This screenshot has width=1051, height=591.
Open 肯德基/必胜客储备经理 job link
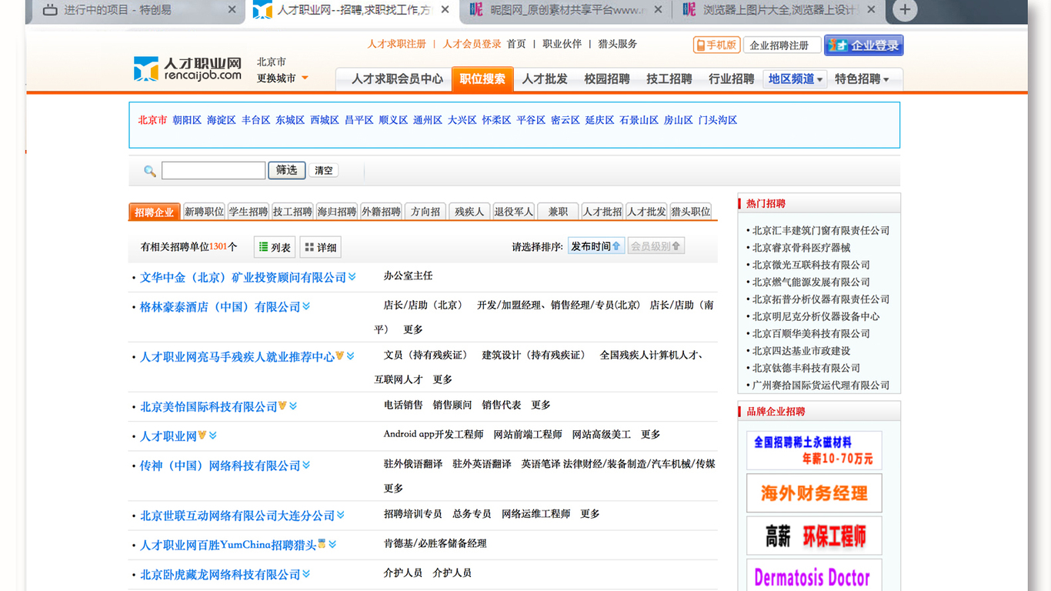pyautogui.click(x=435, y=543)
